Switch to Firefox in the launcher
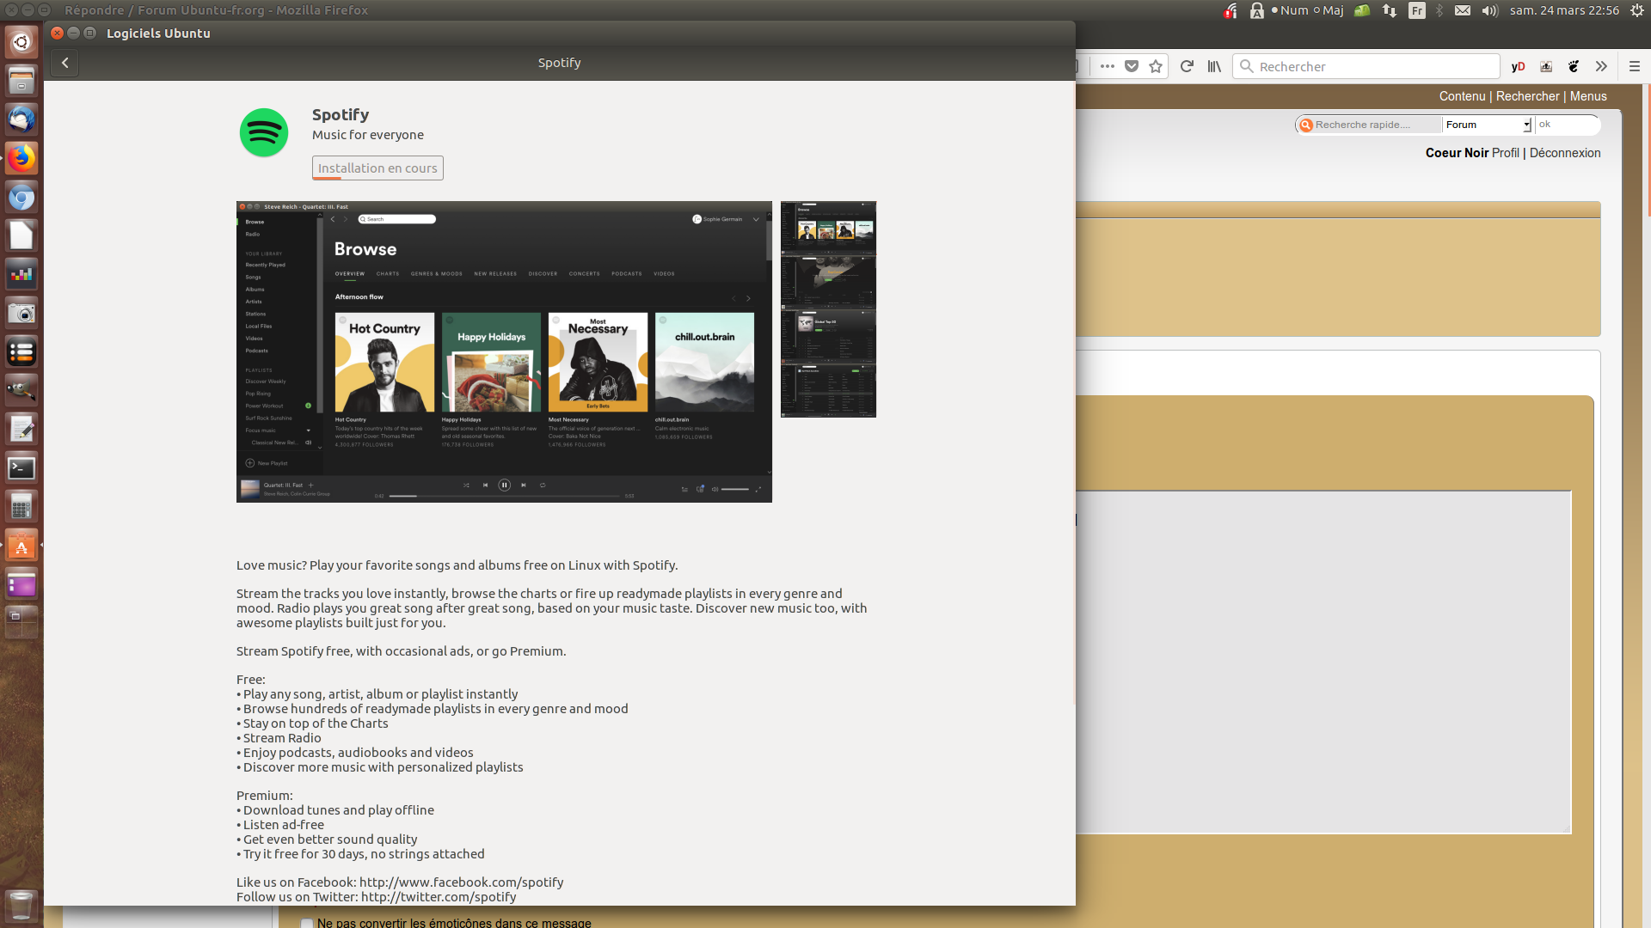This screenshot has height=928, width=1651. point(21,158)
